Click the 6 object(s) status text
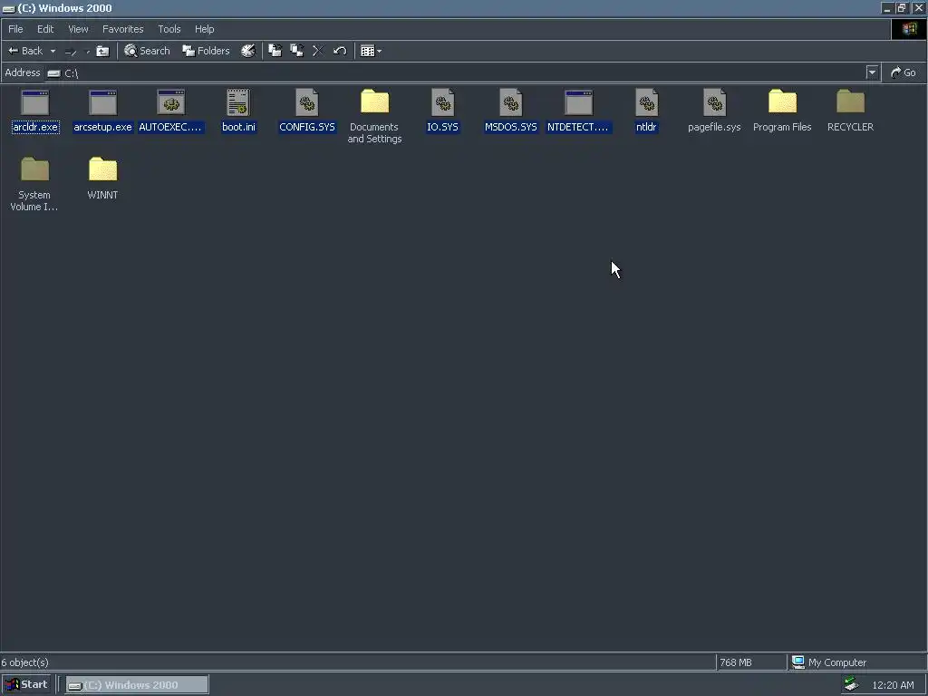The image size is (928, 696). (24, 662)
